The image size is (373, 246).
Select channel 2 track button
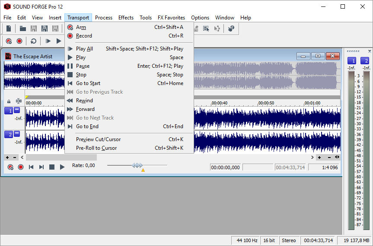9,134
